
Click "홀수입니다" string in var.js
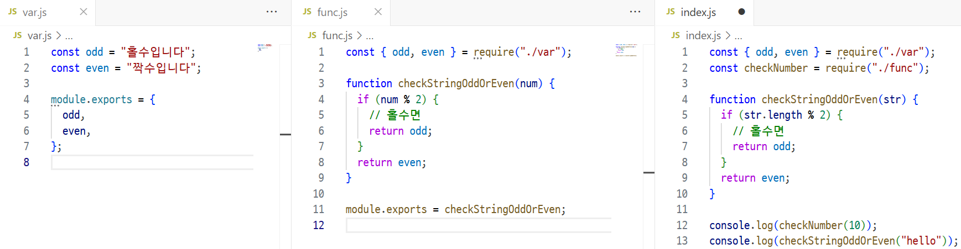[155, 52]
